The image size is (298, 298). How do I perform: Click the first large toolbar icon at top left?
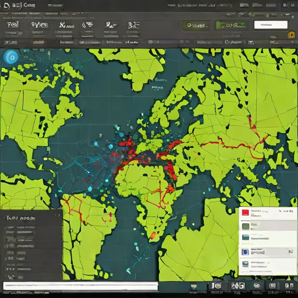tap(13, 25)
